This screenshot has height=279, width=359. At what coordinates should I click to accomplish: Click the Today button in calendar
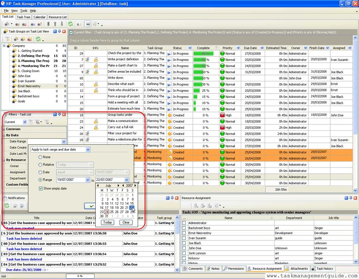pos(107,222)
